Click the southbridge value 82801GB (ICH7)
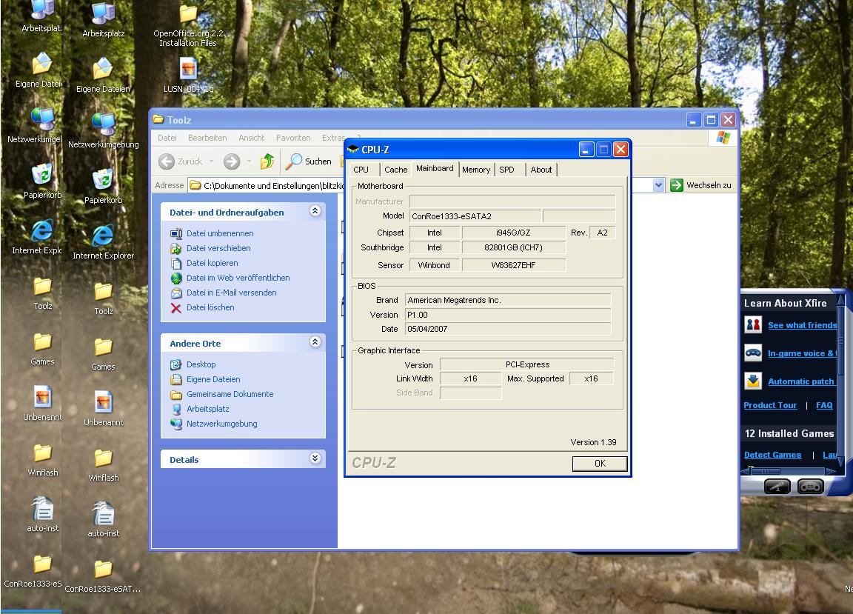853x614 pixels. pyautogui.click(x=513, y=247)
